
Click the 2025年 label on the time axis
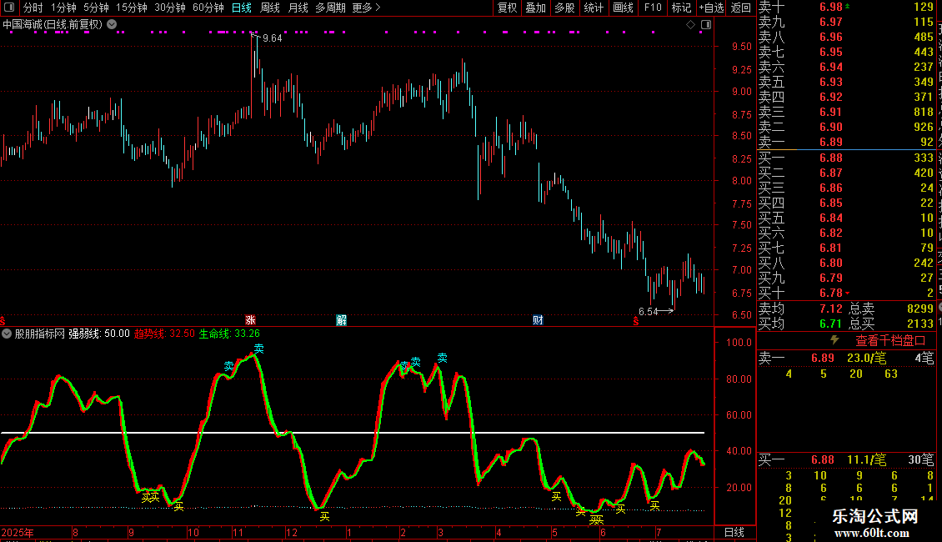click(x=18, y=532)
